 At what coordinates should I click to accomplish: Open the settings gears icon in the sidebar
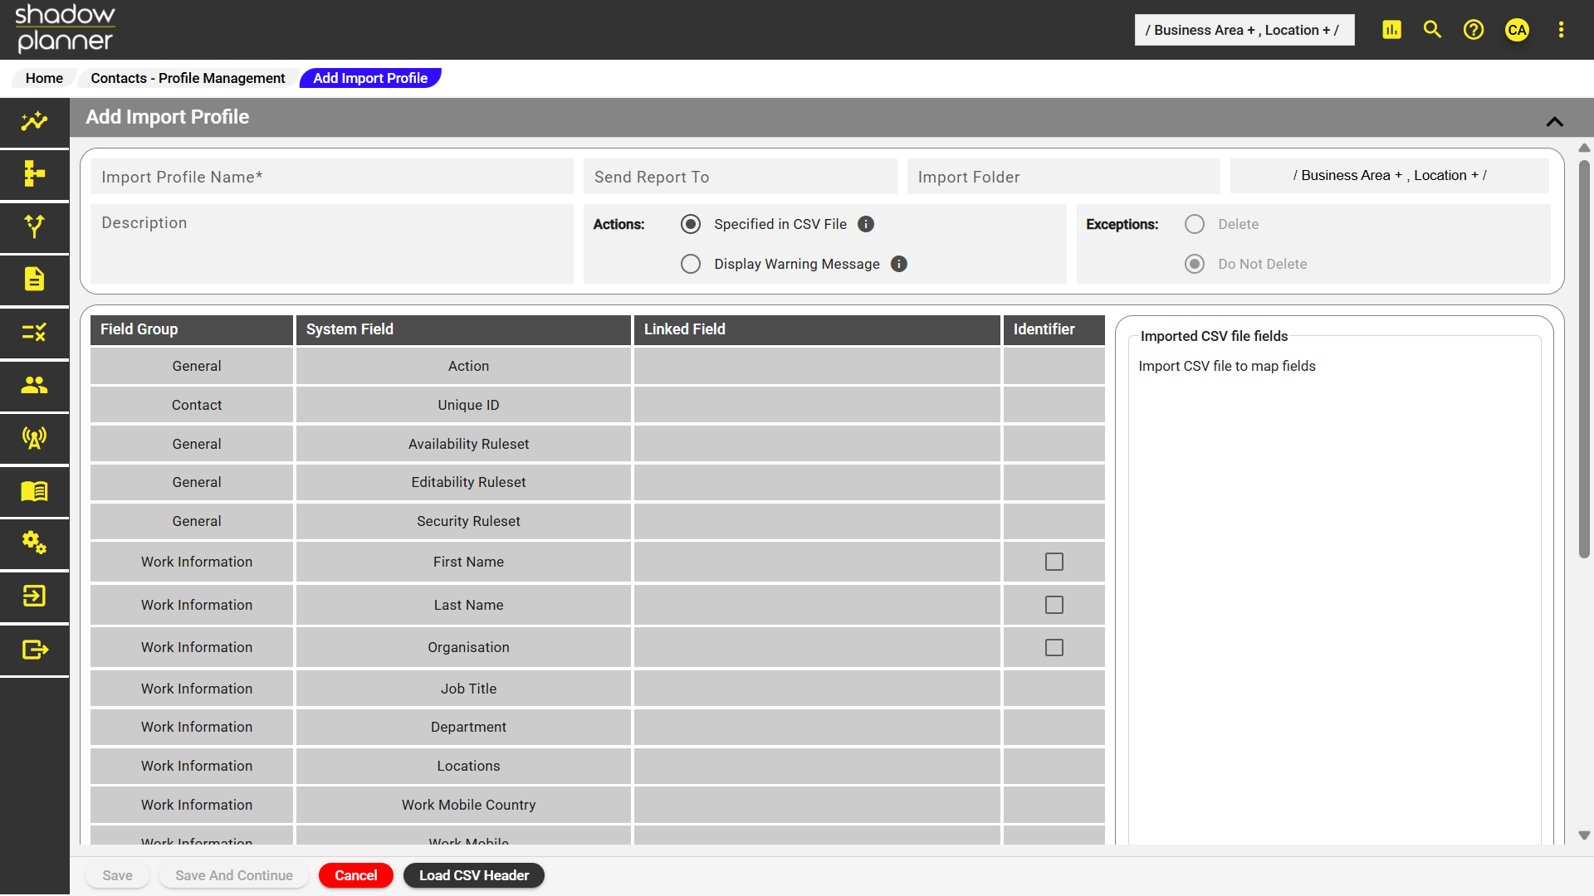(34, 545)
